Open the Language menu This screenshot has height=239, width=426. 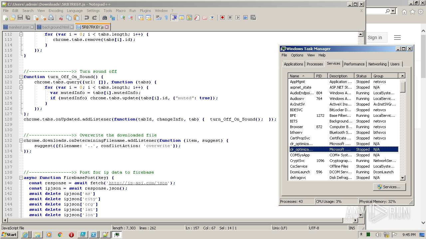(75, 11)
